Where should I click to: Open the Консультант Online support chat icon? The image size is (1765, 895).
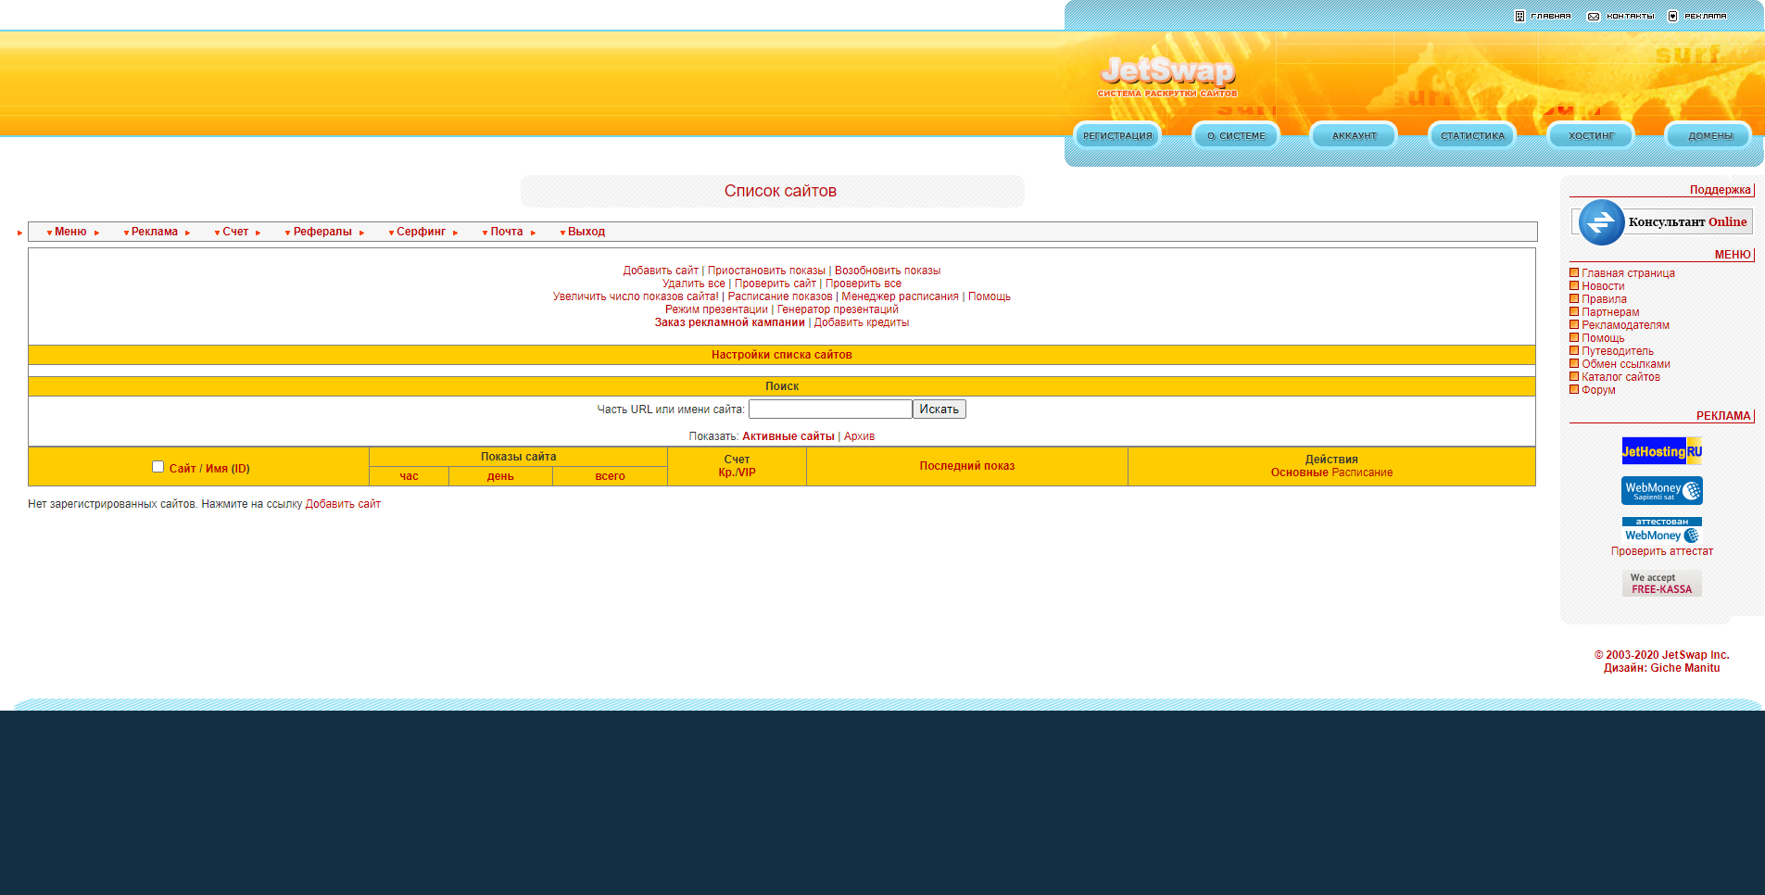[1662, 222]
